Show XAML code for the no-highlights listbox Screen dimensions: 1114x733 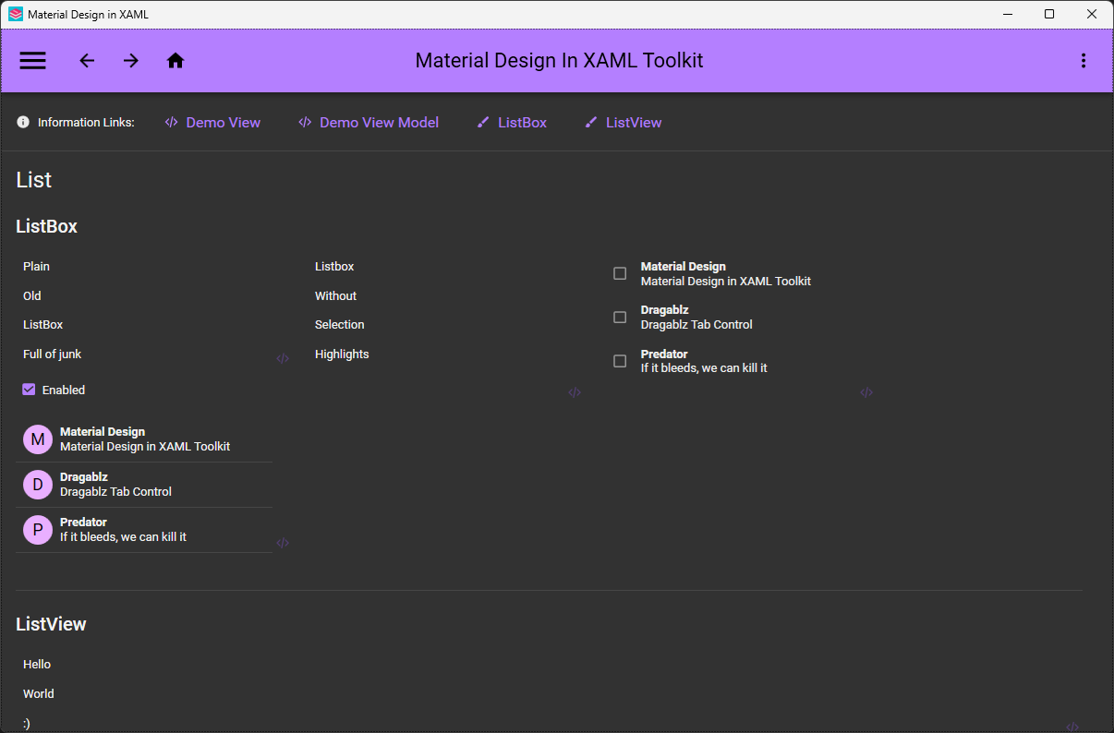[575, 392]
